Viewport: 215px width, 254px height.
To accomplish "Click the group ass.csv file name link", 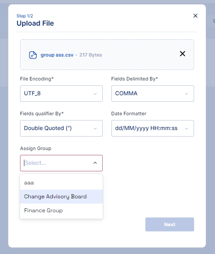I will point(57,55).
